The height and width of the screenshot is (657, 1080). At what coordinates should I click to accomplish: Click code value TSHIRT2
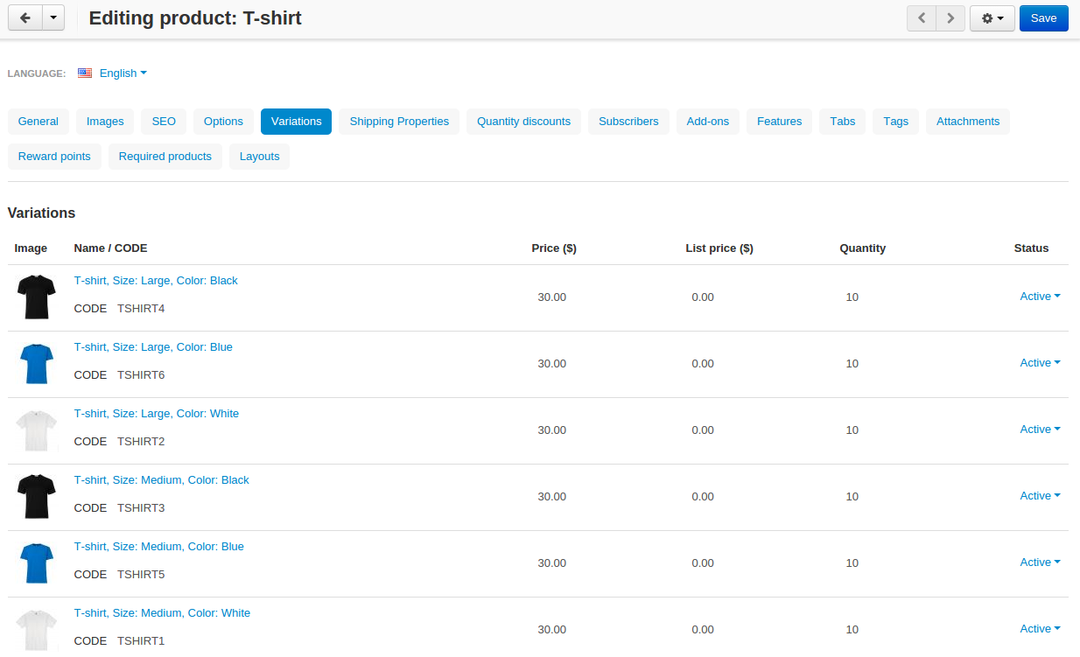[x=141, y=442]
